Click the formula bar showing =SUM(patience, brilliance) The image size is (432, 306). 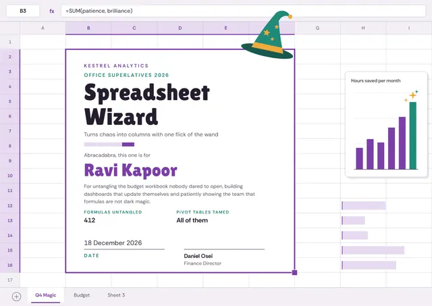[243, 11]
